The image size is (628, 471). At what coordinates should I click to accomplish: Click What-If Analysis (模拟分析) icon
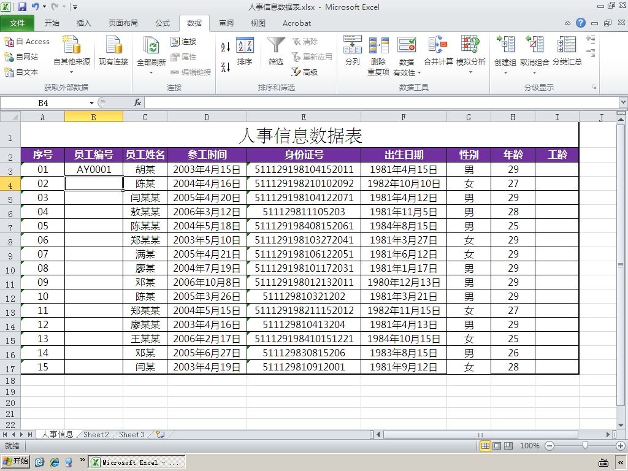[x=470, y=45]
